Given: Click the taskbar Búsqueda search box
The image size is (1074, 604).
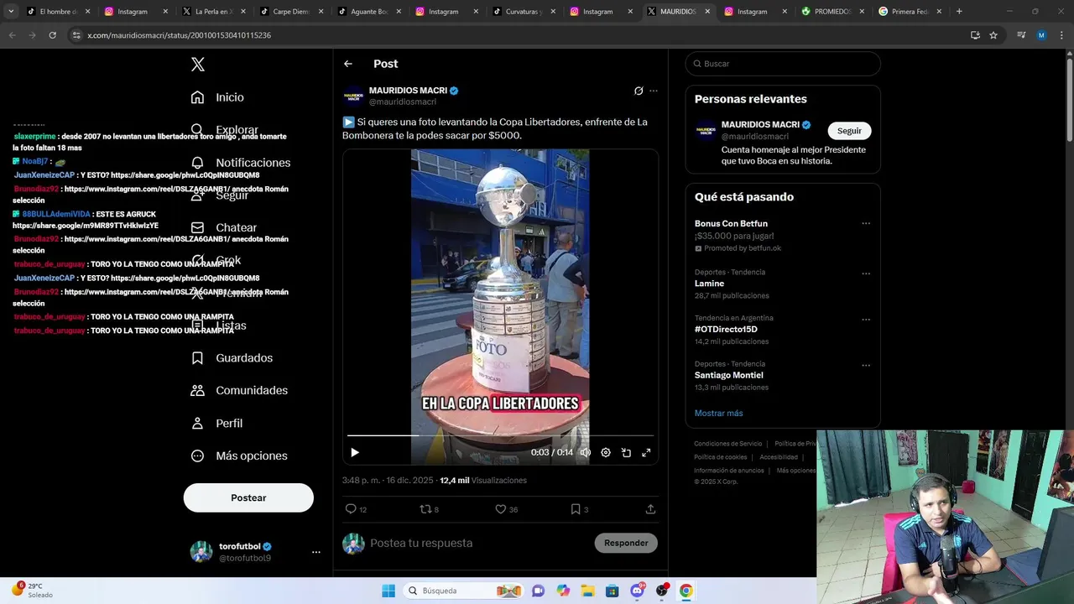Looking at the screenshot, I should pos(463,591).
